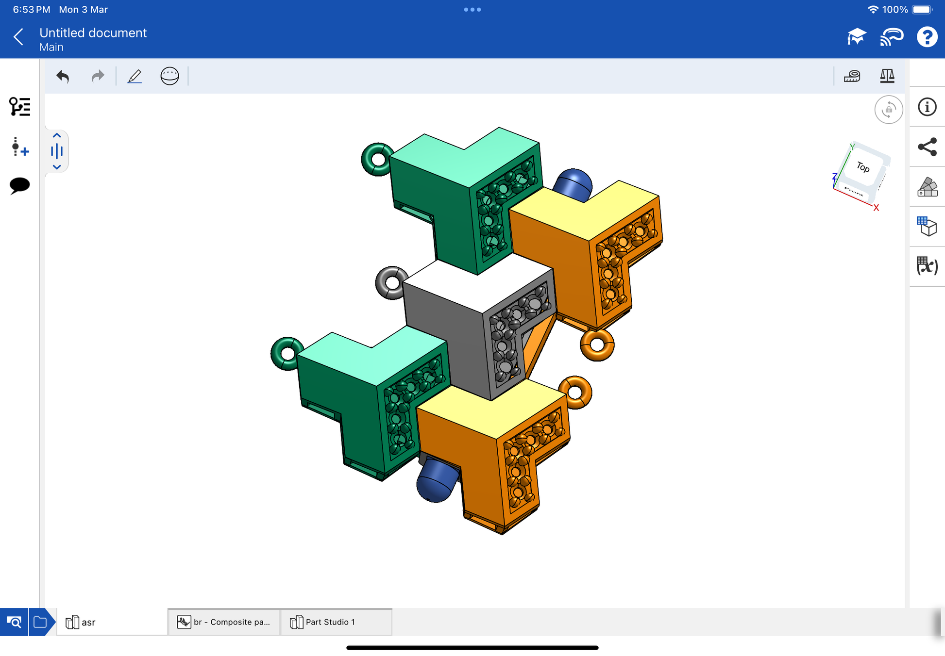
Task: Open the share document icon
Action: coord(927,147)
